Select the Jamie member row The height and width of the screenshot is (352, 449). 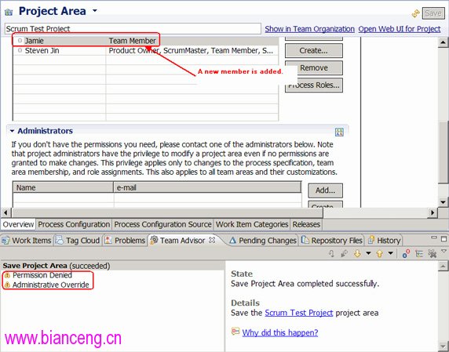(x=145, y=41)
